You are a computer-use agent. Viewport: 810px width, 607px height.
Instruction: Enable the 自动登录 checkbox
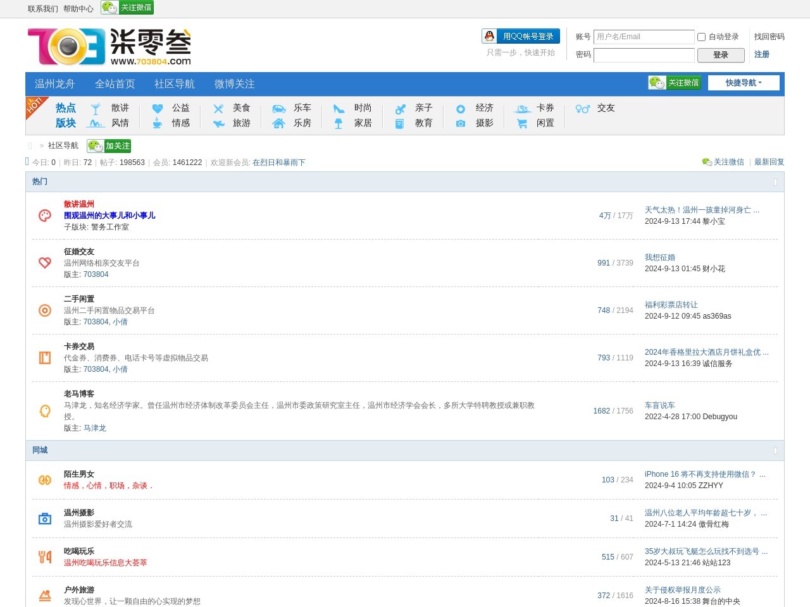[701, 37]
